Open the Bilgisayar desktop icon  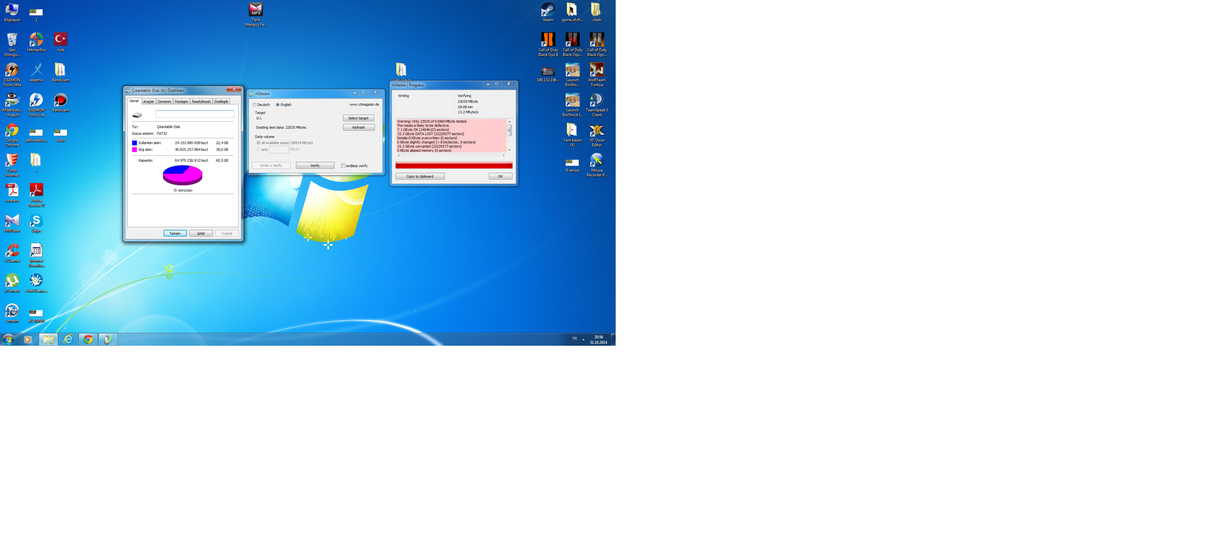point(12,12)
